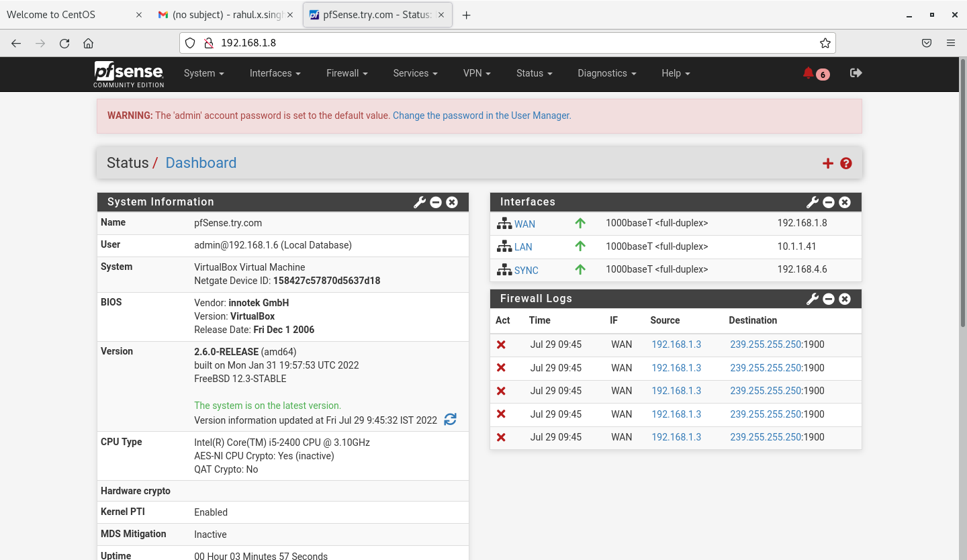Go to browser home page
Image resolution: width=967 pixels, height=560 pixels.
88,43
